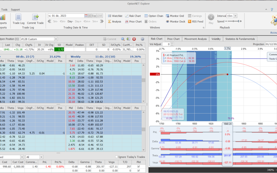
Task: Open the Interval 15m dropdown
Action: click(x=235, y=16)
